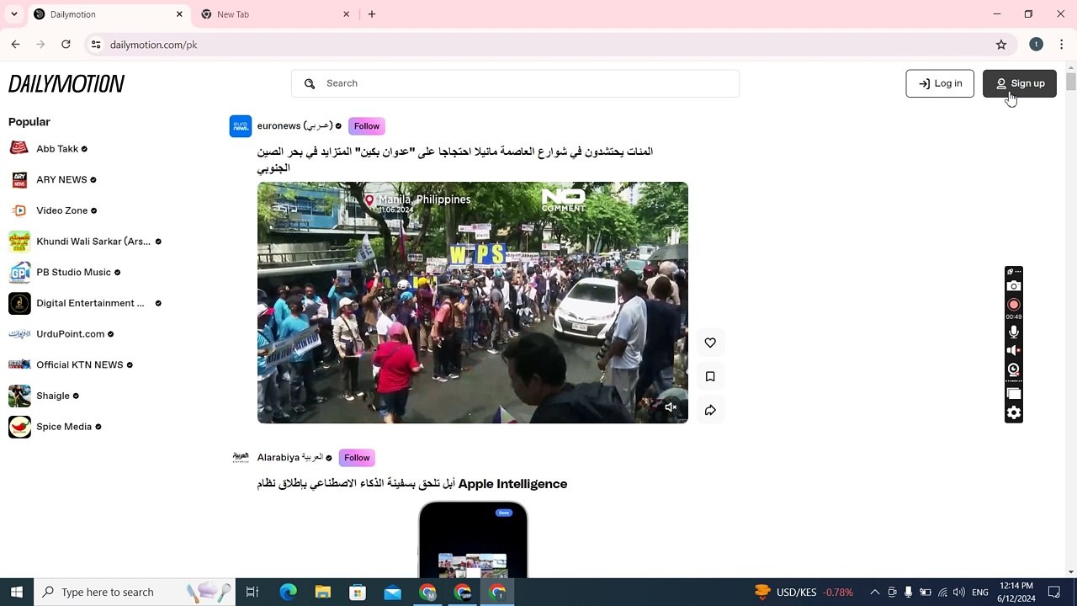Image resolution: width=1077 pixels, height=606 pixels.
Task: Open the tab search dropdown
Action: (x=13, y=14)
